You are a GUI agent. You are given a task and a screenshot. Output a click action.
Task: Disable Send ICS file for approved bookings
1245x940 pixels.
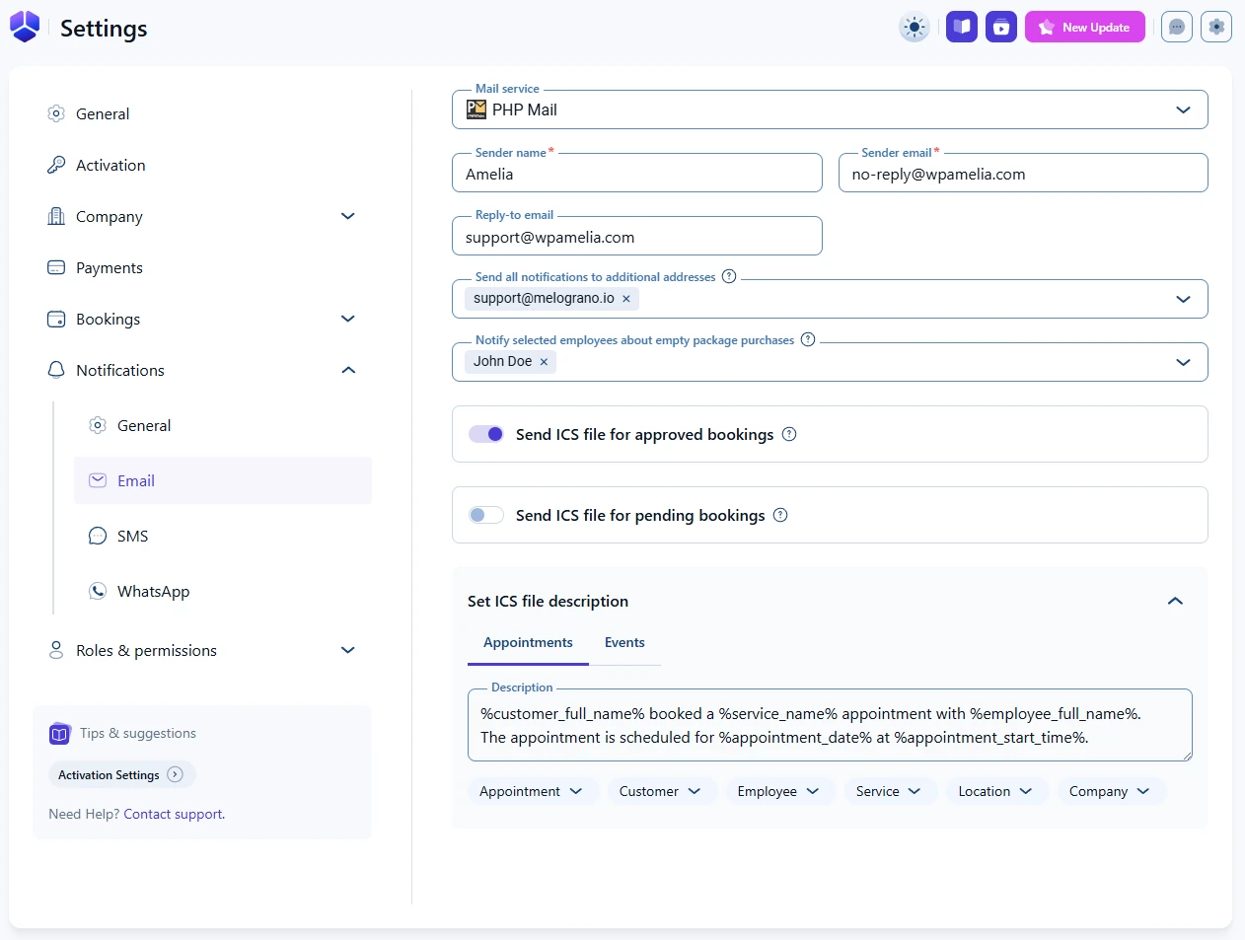[x=486, y=435]
